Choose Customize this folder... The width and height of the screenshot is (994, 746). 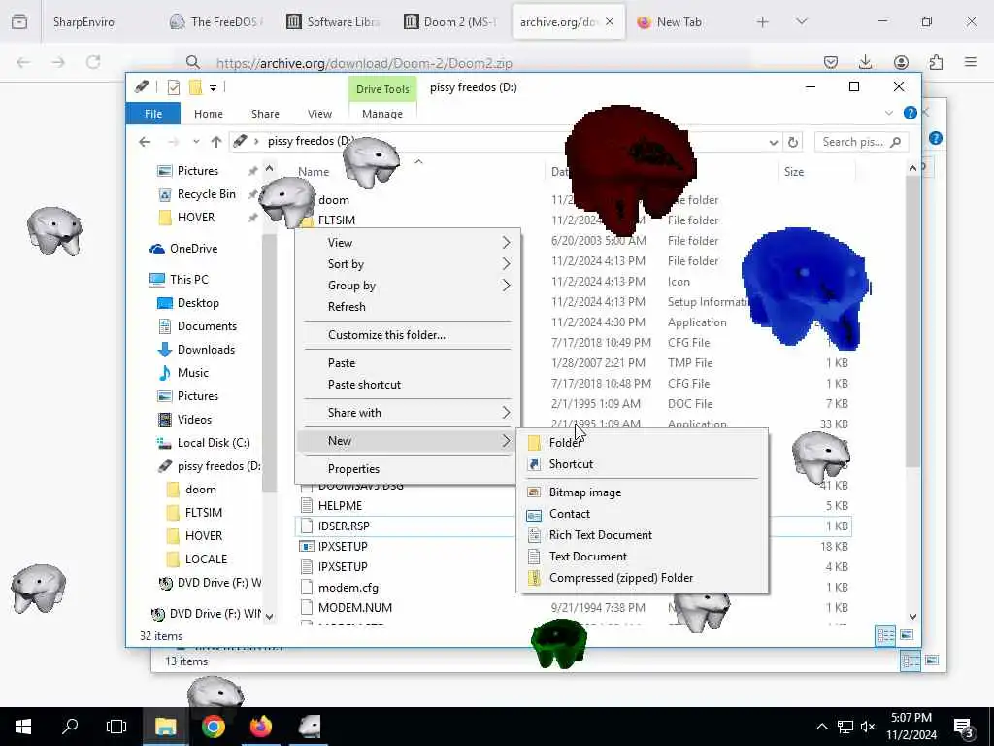(x=407, y=335)
